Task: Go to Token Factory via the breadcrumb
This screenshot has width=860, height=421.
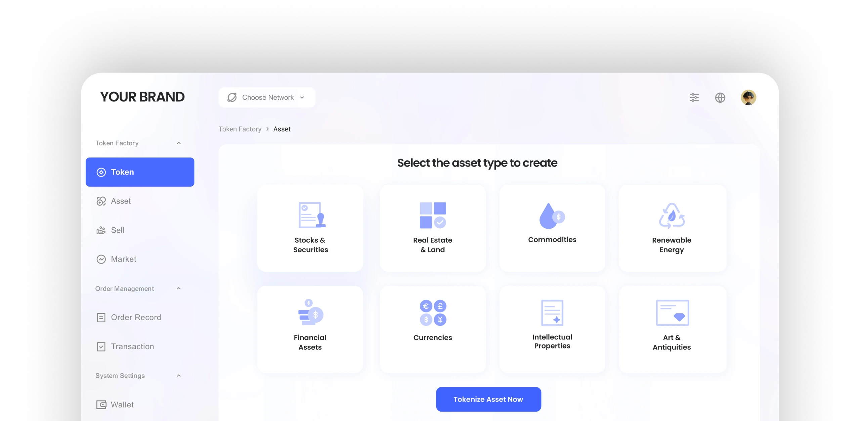Action: pyautogui.click(x=240, y=129)
